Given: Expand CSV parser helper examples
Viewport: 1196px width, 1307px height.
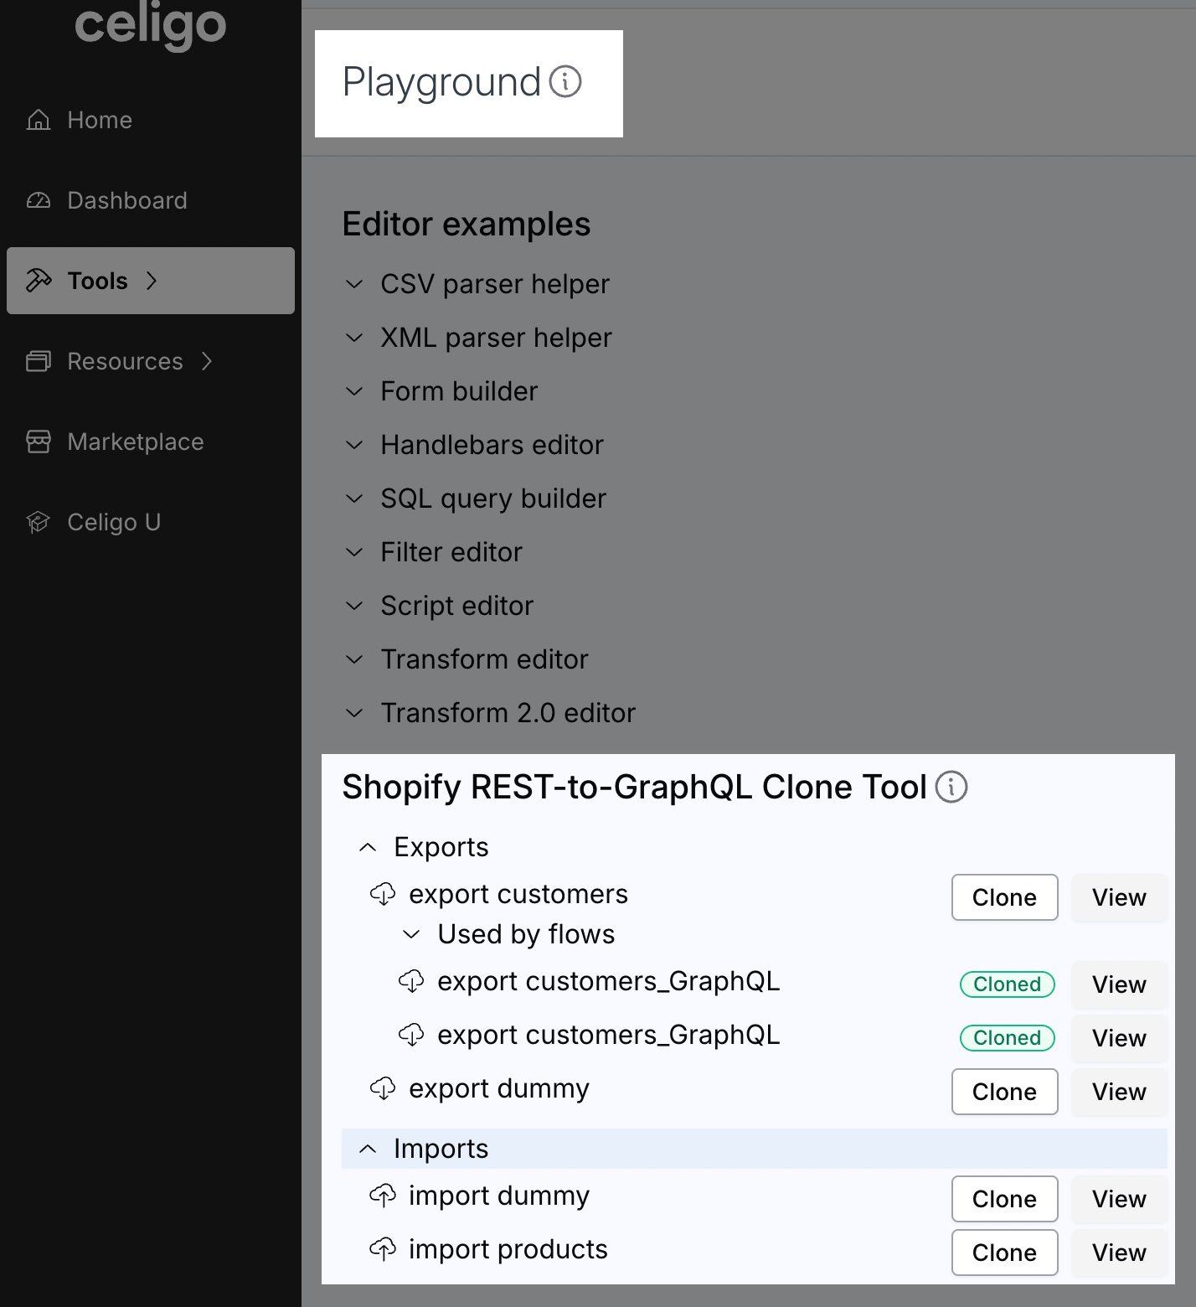Looking at the screenshot, I should pos(354,284).
